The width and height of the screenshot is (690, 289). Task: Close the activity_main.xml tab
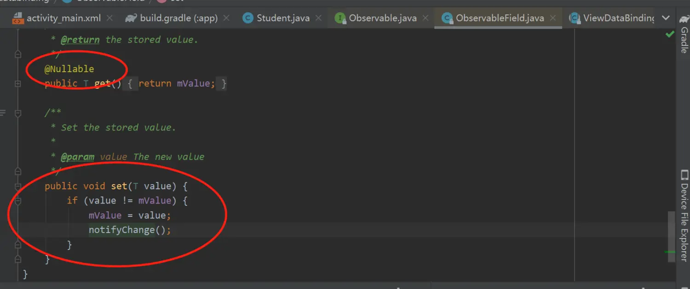[109, 18]
